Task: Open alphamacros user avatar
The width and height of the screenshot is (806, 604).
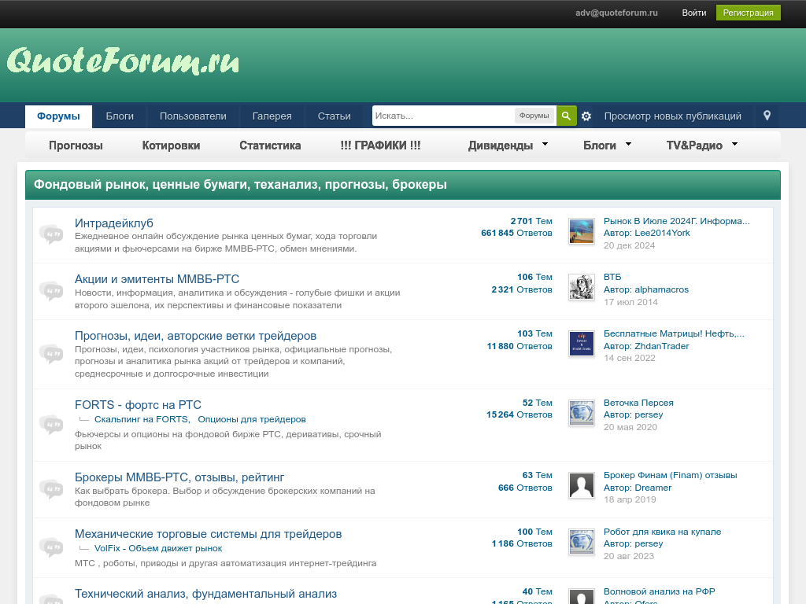Action: [x=581, y=287]
